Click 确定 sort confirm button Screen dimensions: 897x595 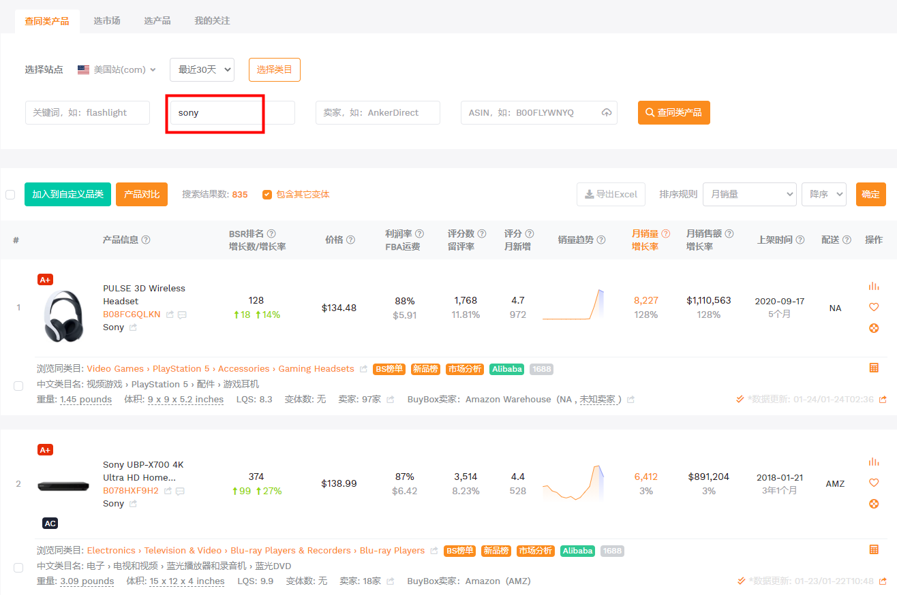[871, 194]
